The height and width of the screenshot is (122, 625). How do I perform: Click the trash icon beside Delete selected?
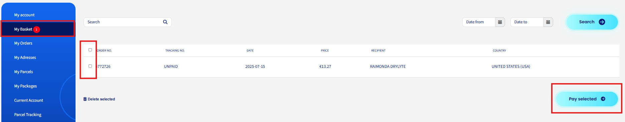click(x=85, y=99)
